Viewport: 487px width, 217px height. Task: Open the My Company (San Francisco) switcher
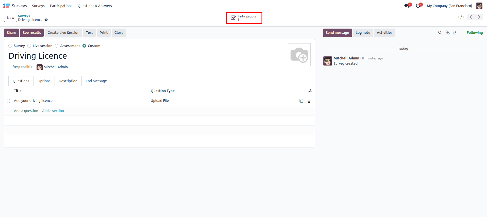pos(449,6)
